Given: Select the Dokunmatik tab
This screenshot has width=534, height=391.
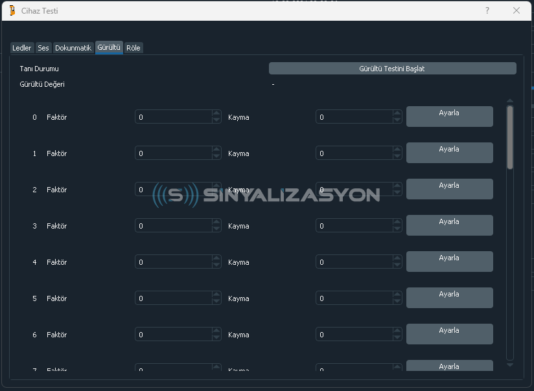Looking at the screenshot, I should tap(73, 48).
